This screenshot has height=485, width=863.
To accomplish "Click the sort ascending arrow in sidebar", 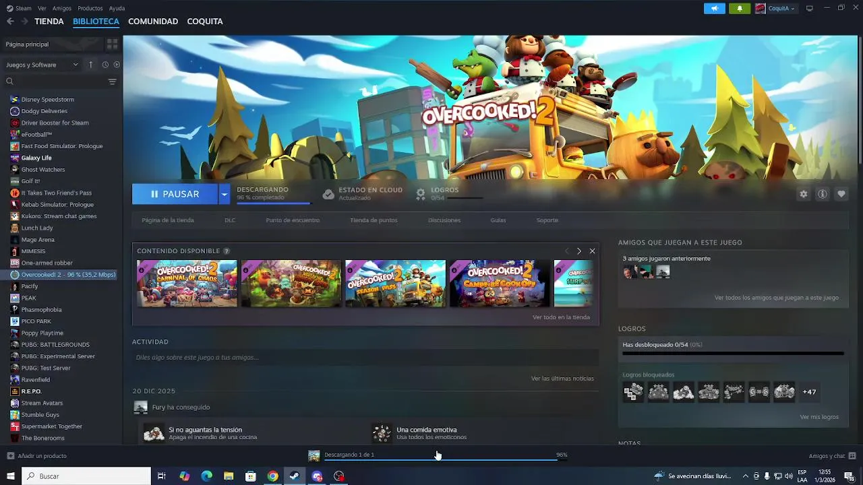I will click(x=91, y=65).
